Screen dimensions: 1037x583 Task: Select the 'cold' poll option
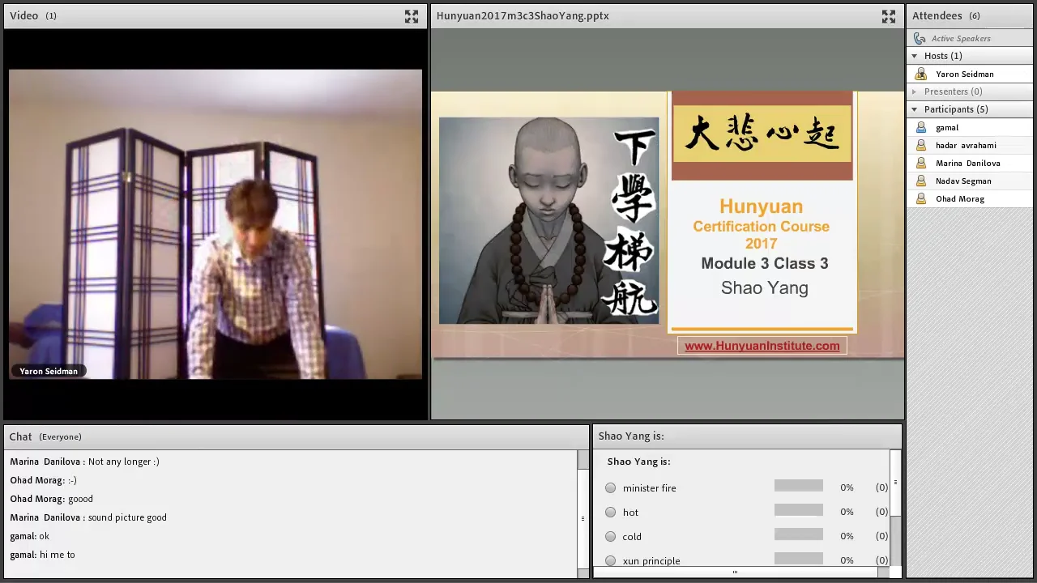(610, 536)
